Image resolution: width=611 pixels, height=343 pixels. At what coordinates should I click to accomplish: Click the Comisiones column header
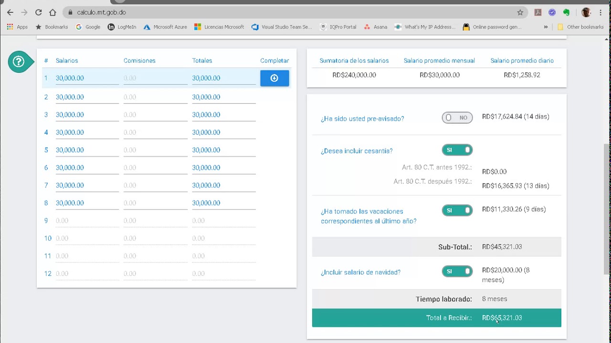pyautogui.click(x=139, y=61)
